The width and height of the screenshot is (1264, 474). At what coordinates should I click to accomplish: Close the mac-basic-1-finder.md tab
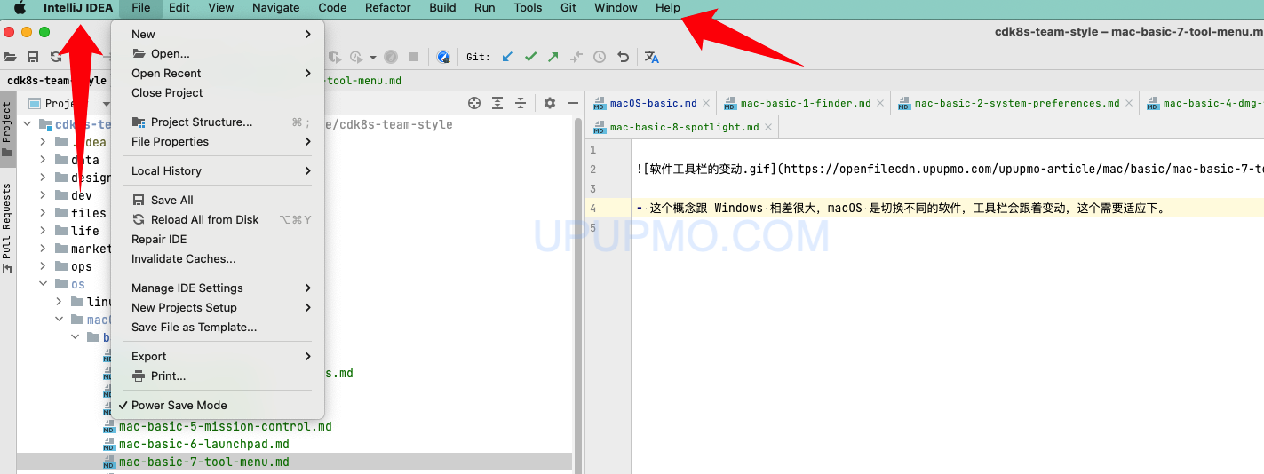tap(880, 103)
